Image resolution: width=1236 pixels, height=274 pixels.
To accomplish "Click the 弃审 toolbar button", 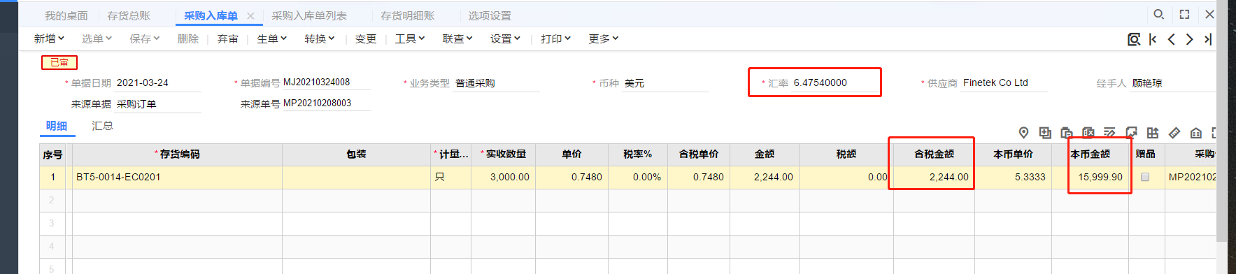I will (x=228, y=39).
